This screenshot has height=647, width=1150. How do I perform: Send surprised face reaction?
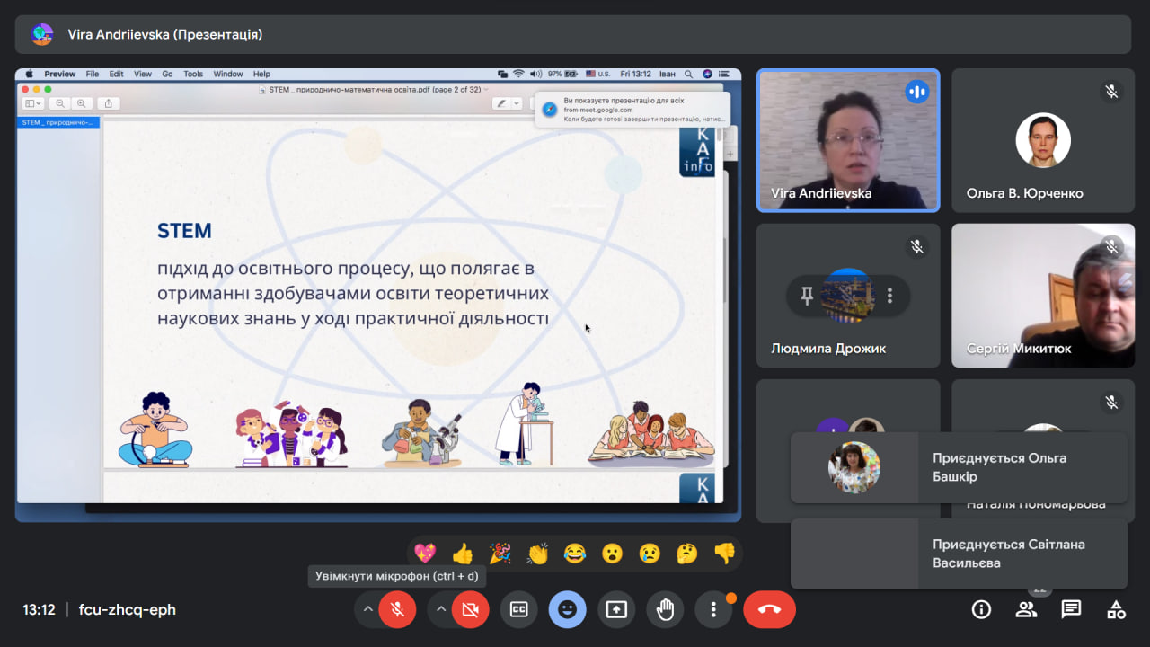point(613,554)
